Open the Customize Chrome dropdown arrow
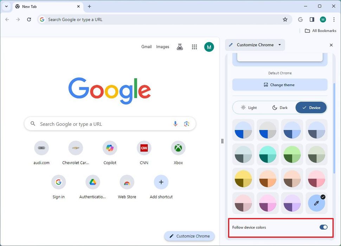The height and width of the screenshot is (246, 341). (279, 45)
